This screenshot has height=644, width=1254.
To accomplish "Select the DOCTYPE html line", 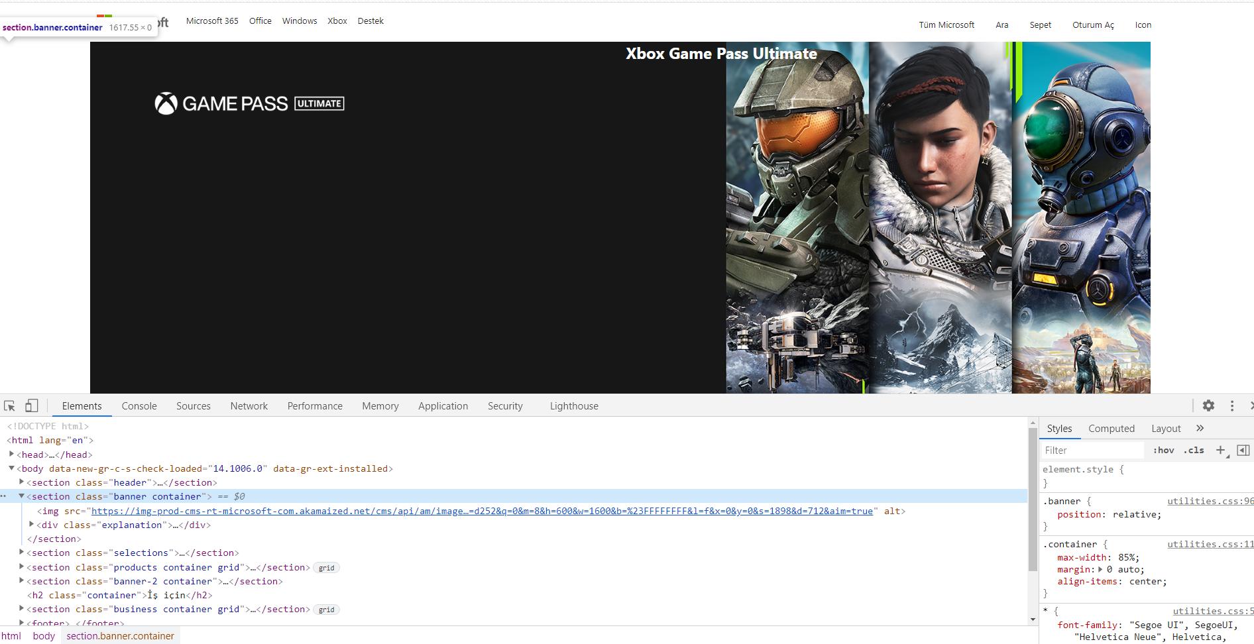I will click(x=48, y=426).
